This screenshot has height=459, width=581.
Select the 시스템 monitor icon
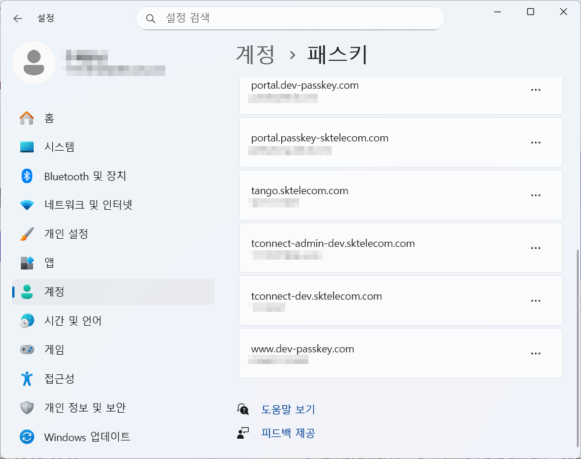point(27,147)
